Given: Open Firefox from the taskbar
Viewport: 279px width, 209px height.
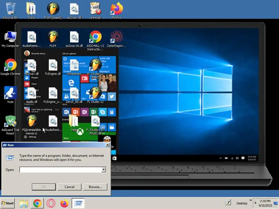Looking at the screenshot, I should click(64, 203).
